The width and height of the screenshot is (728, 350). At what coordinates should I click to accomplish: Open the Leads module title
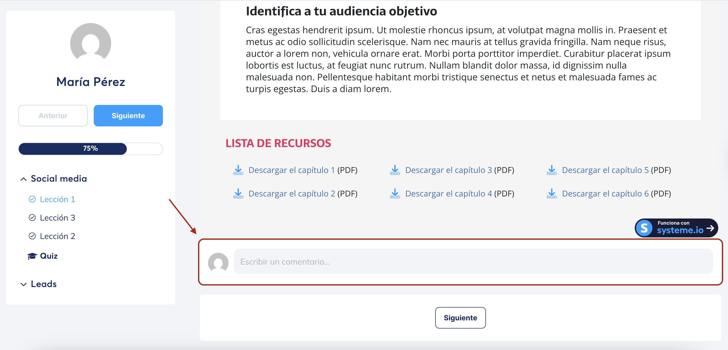(x=44, y=284)
